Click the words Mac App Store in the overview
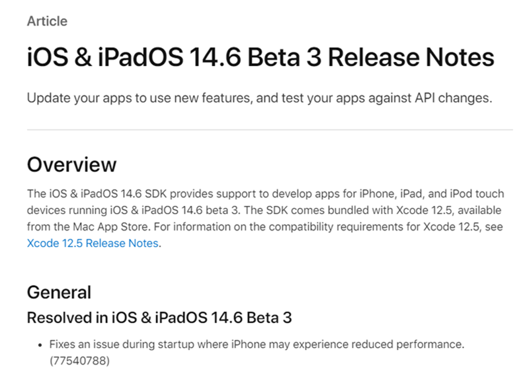Image resolution: width=519 pixels, height=389 pixels. coord(110,227)
